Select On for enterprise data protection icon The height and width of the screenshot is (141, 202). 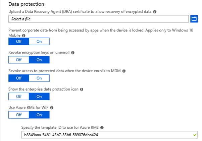tap(39, 96)
